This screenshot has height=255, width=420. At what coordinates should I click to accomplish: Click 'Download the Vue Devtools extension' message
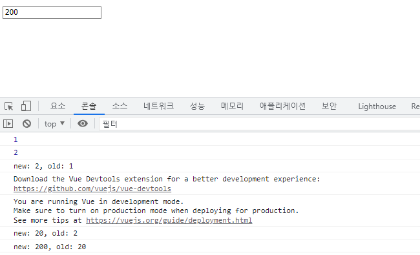(167, 179)
